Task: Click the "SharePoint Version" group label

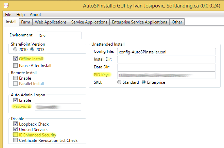Action: (28, 44)
